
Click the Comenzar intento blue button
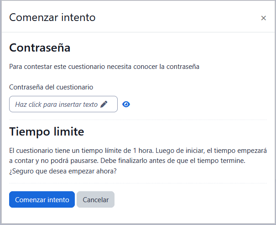42,199
